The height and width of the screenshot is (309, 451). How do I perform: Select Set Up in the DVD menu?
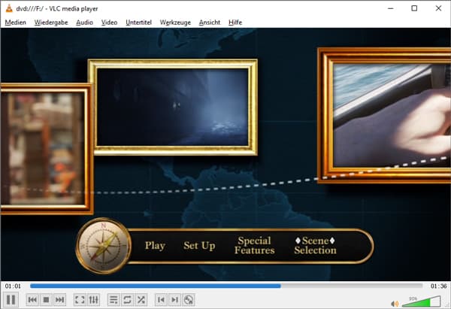[199, 245]
